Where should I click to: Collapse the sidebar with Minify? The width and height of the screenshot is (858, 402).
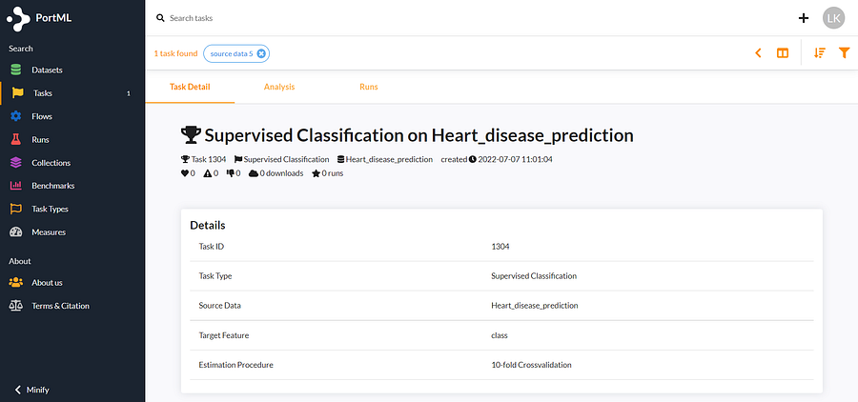38,390
